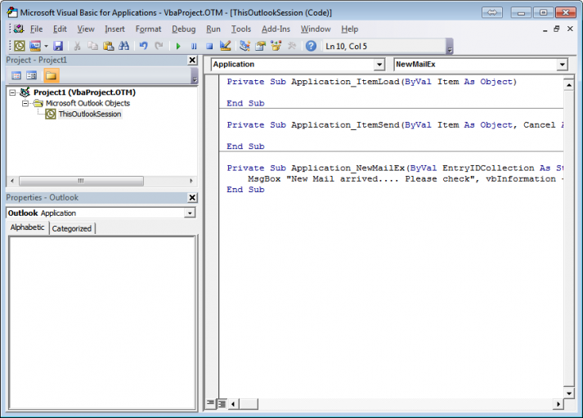The image size is (583, 418).
Task: Switch to the Categorized properties tab
Action: tap(72, 228)
